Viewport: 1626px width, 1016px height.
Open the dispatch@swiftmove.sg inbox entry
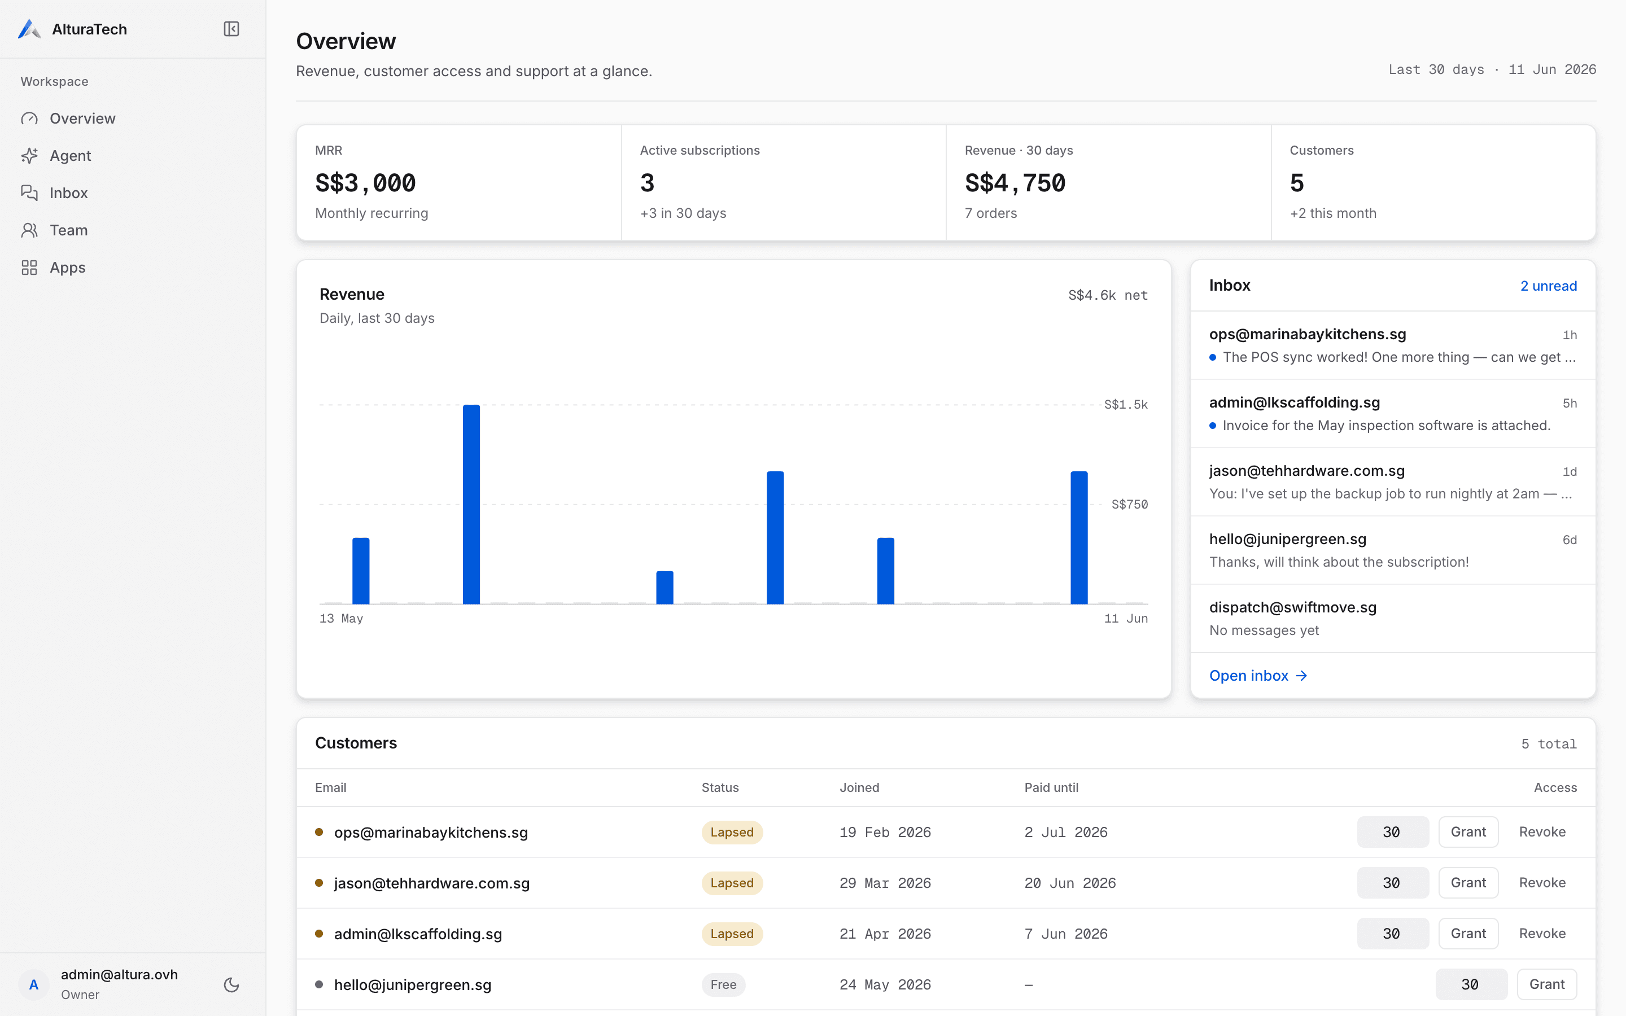1393,618
